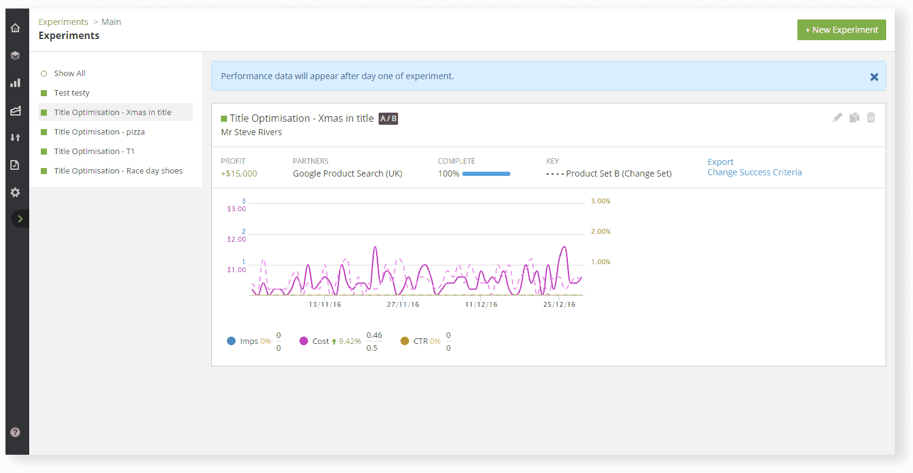Screen dimensions: 913x473
Task: Select Title Optimisation - T1
Action: [x=94, y=152]
